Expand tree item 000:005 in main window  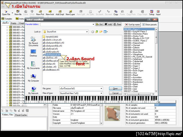pyautogui.click(x=7, y=41)
